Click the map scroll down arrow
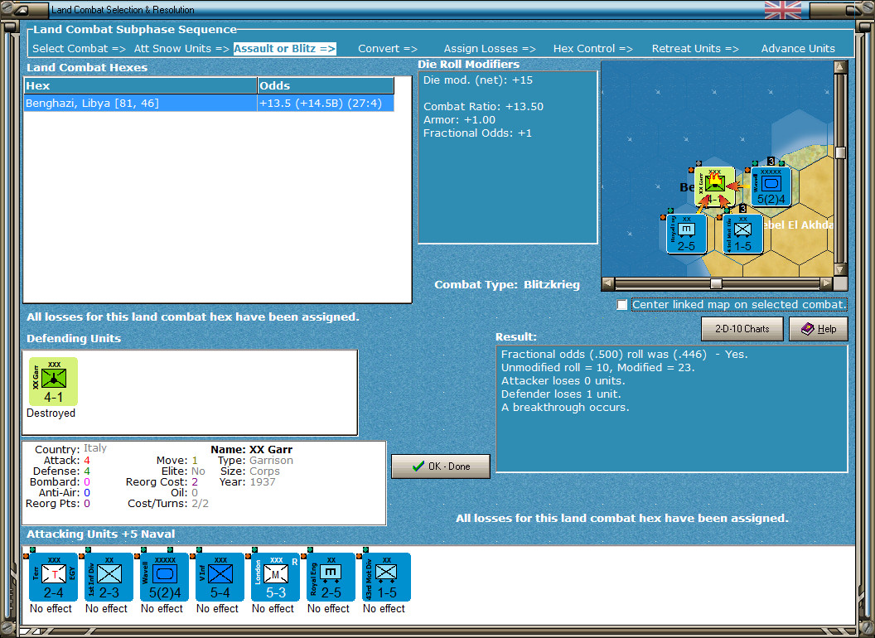The image size is (875, 638). coord(840,269)
